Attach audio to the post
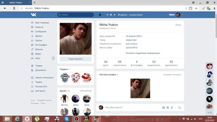 coord(172,107)
